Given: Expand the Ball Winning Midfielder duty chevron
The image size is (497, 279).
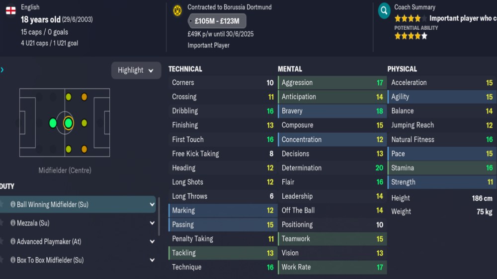Looking at the screenshot, I should coord(152,204).
